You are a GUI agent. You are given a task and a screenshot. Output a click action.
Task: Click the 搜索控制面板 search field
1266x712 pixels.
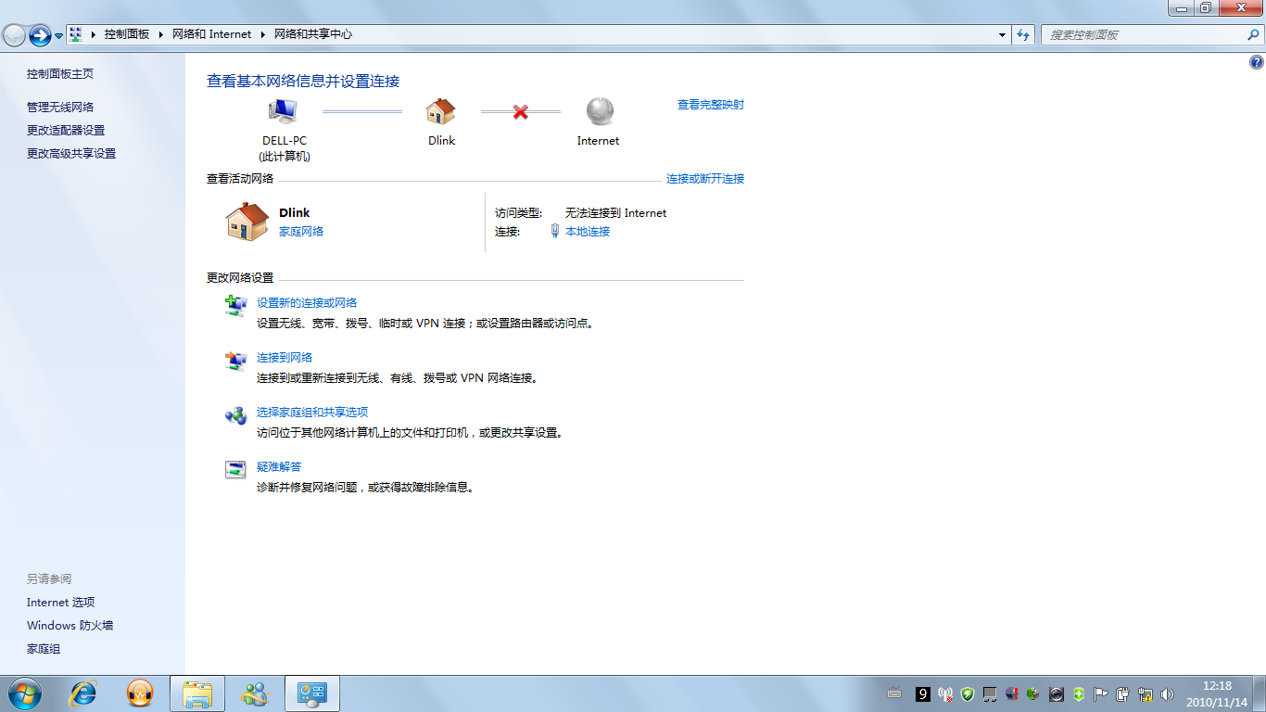pyautogui.click(x=1145, y=34)
